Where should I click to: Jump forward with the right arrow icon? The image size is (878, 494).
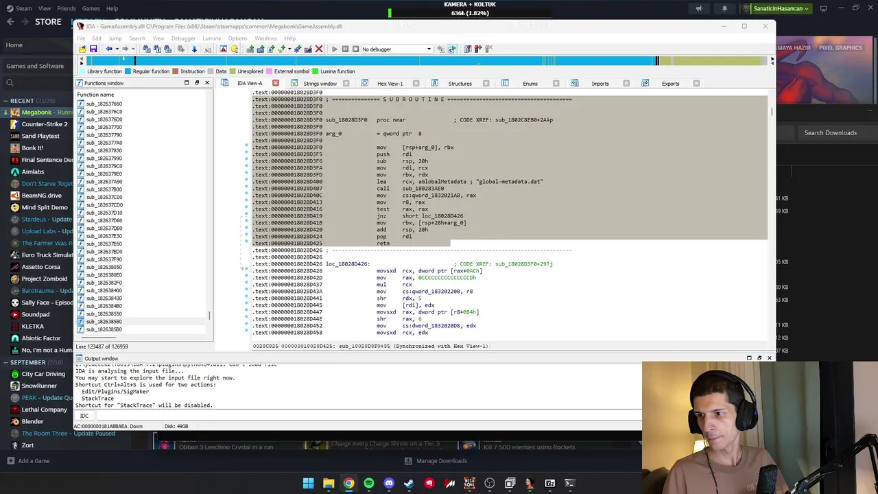click(x=125, y=49)
